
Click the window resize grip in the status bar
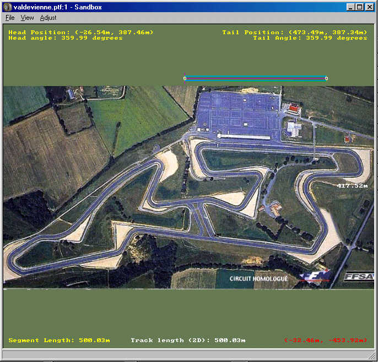point(372,355)
